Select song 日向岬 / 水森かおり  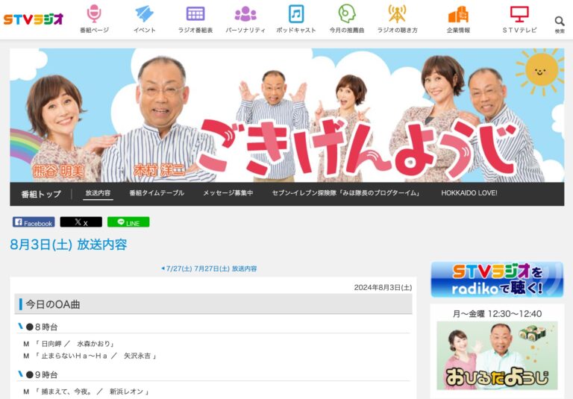(69, 344)
